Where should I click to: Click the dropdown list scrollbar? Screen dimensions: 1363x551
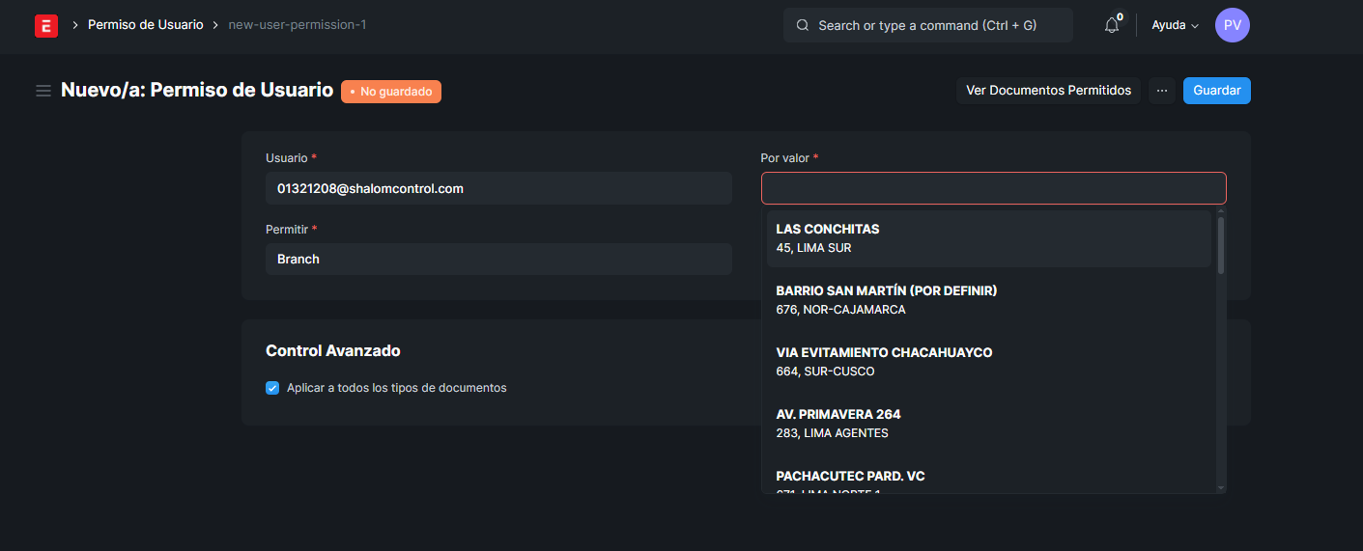point(1221,245)
